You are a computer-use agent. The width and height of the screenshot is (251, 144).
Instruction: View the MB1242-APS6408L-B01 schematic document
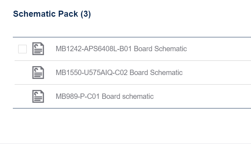[x=121, y=49]
